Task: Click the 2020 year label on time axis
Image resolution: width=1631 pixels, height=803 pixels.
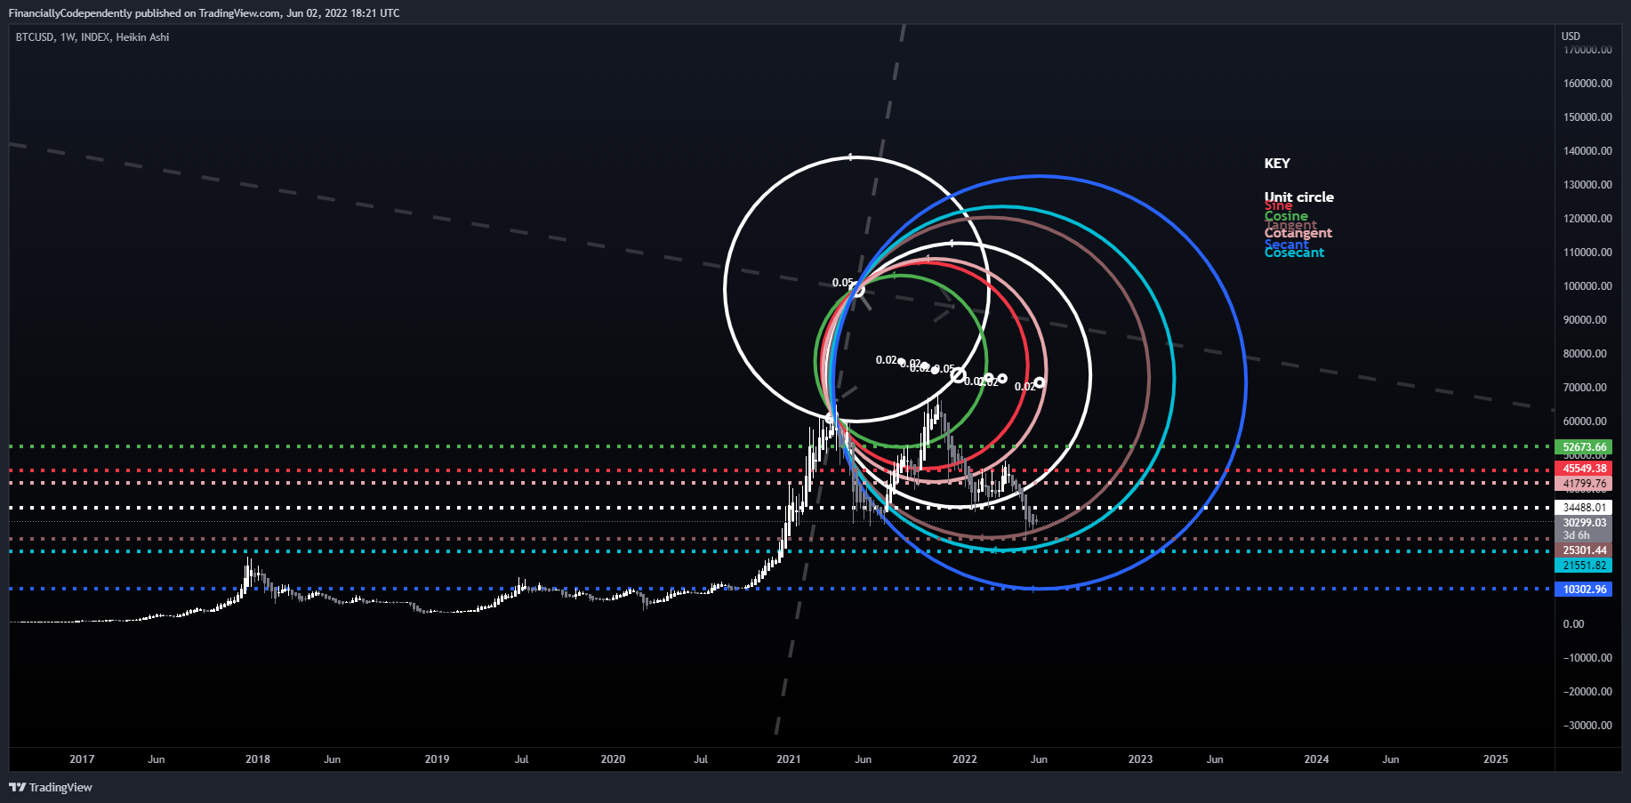Action: click(613, 759)
